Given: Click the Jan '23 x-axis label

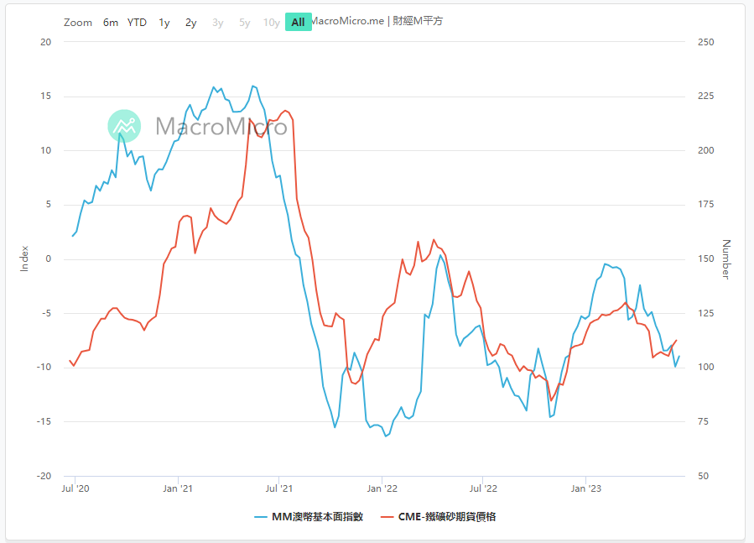Looking at the screenshot, I should [x=585, y=488].
